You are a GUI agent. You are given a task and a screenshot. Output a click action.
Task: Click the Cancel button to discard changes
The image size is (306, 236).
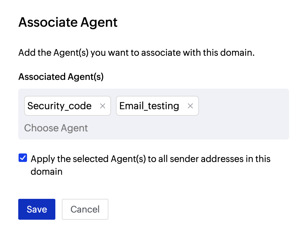point(85,209)
